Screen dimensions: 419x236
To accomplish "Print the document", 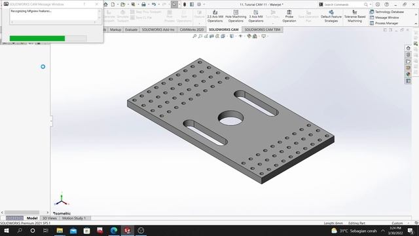I will pos(143,5).
